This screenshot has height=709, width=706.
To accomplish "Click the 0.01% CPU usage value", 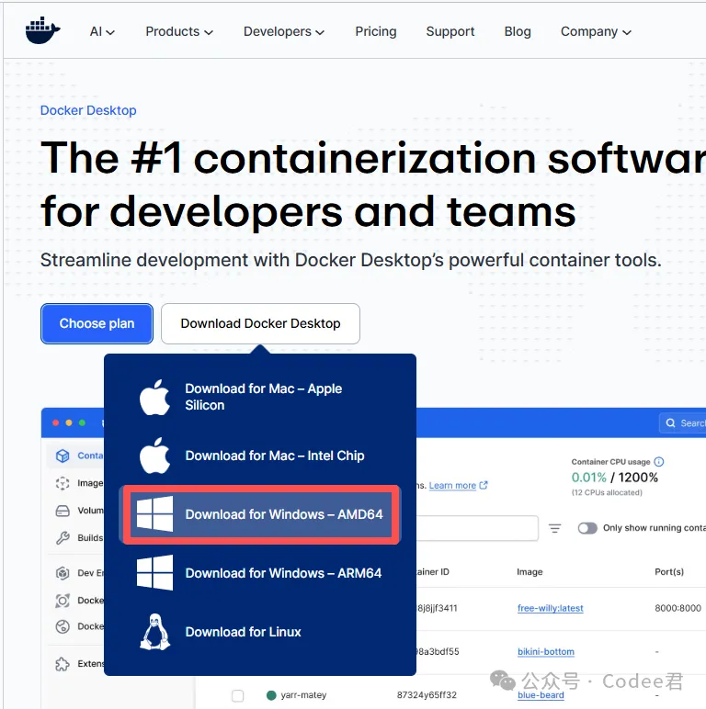I will [588, 478].
